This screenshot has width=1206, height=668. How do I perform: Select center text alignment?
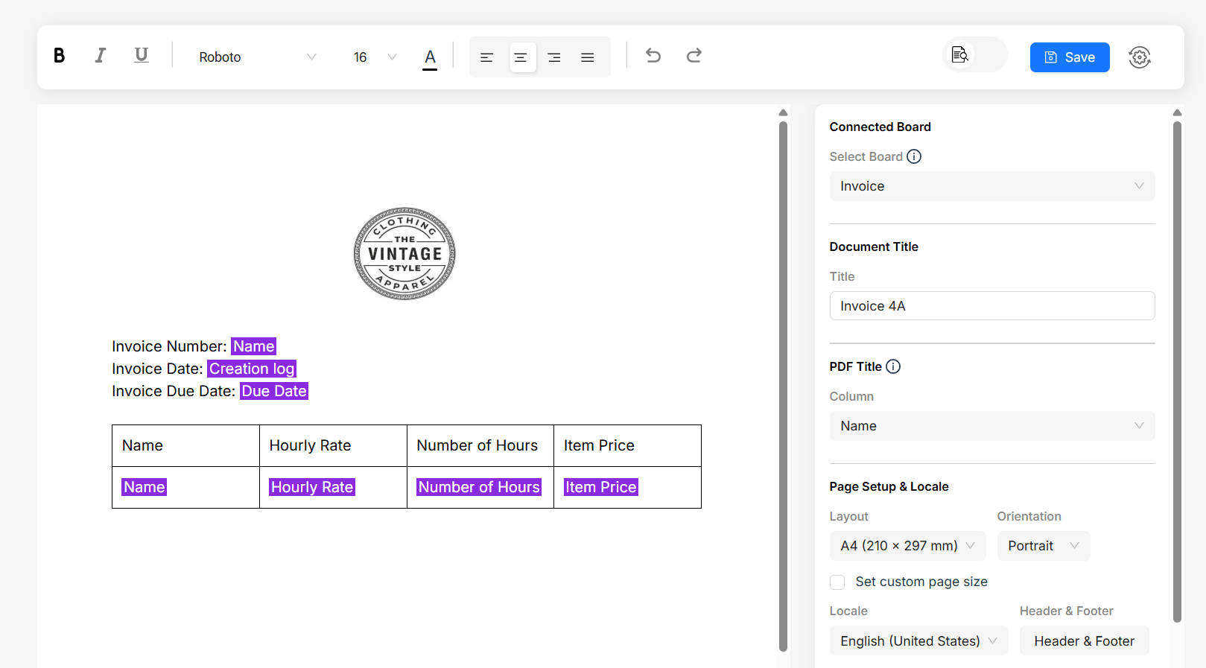point(521,57)
